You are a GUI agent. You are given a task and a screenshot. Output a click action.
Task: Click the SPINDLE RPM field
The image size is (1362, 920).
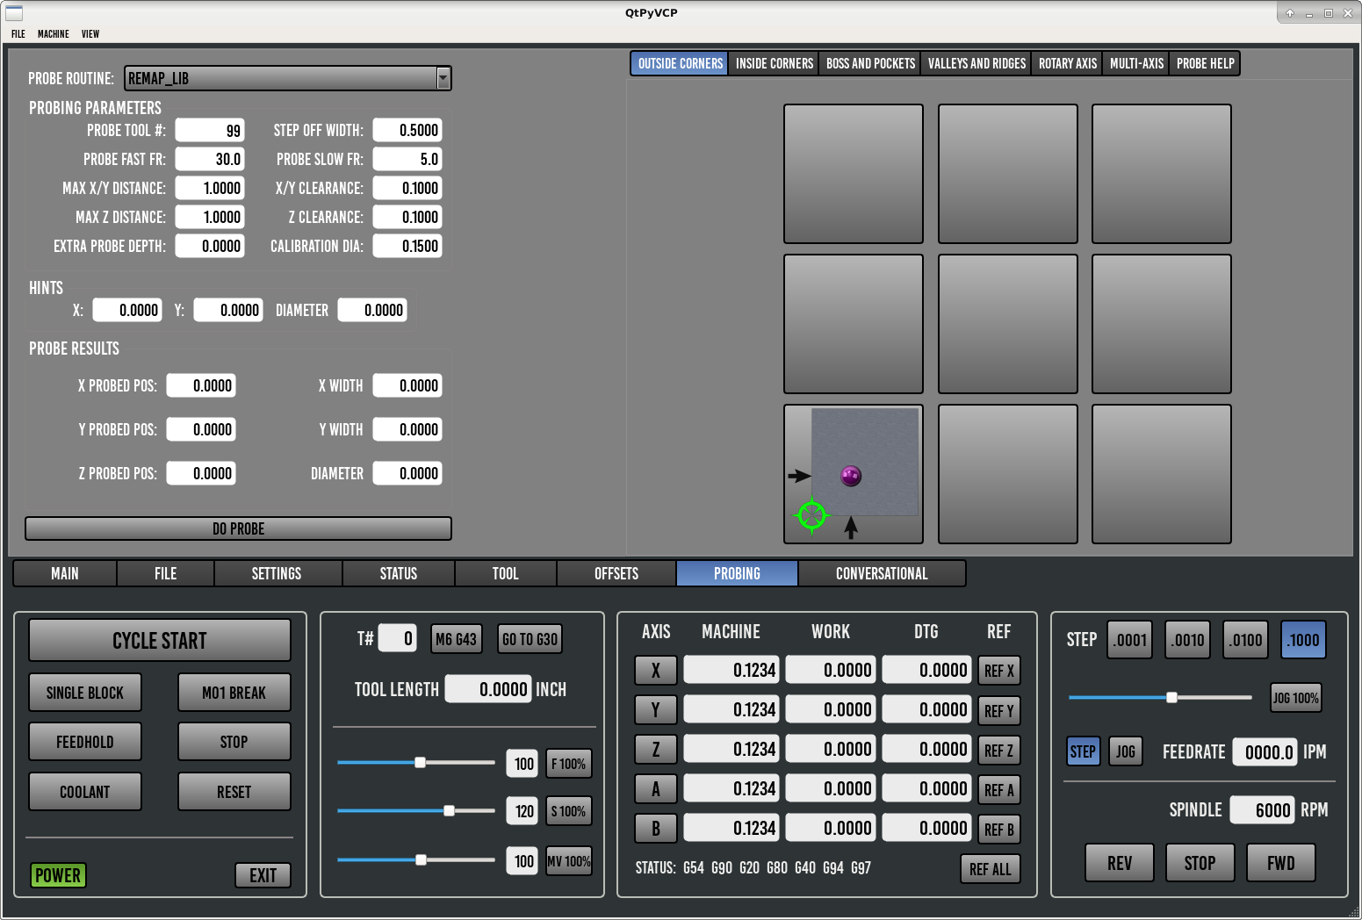tap(1262, 809)
